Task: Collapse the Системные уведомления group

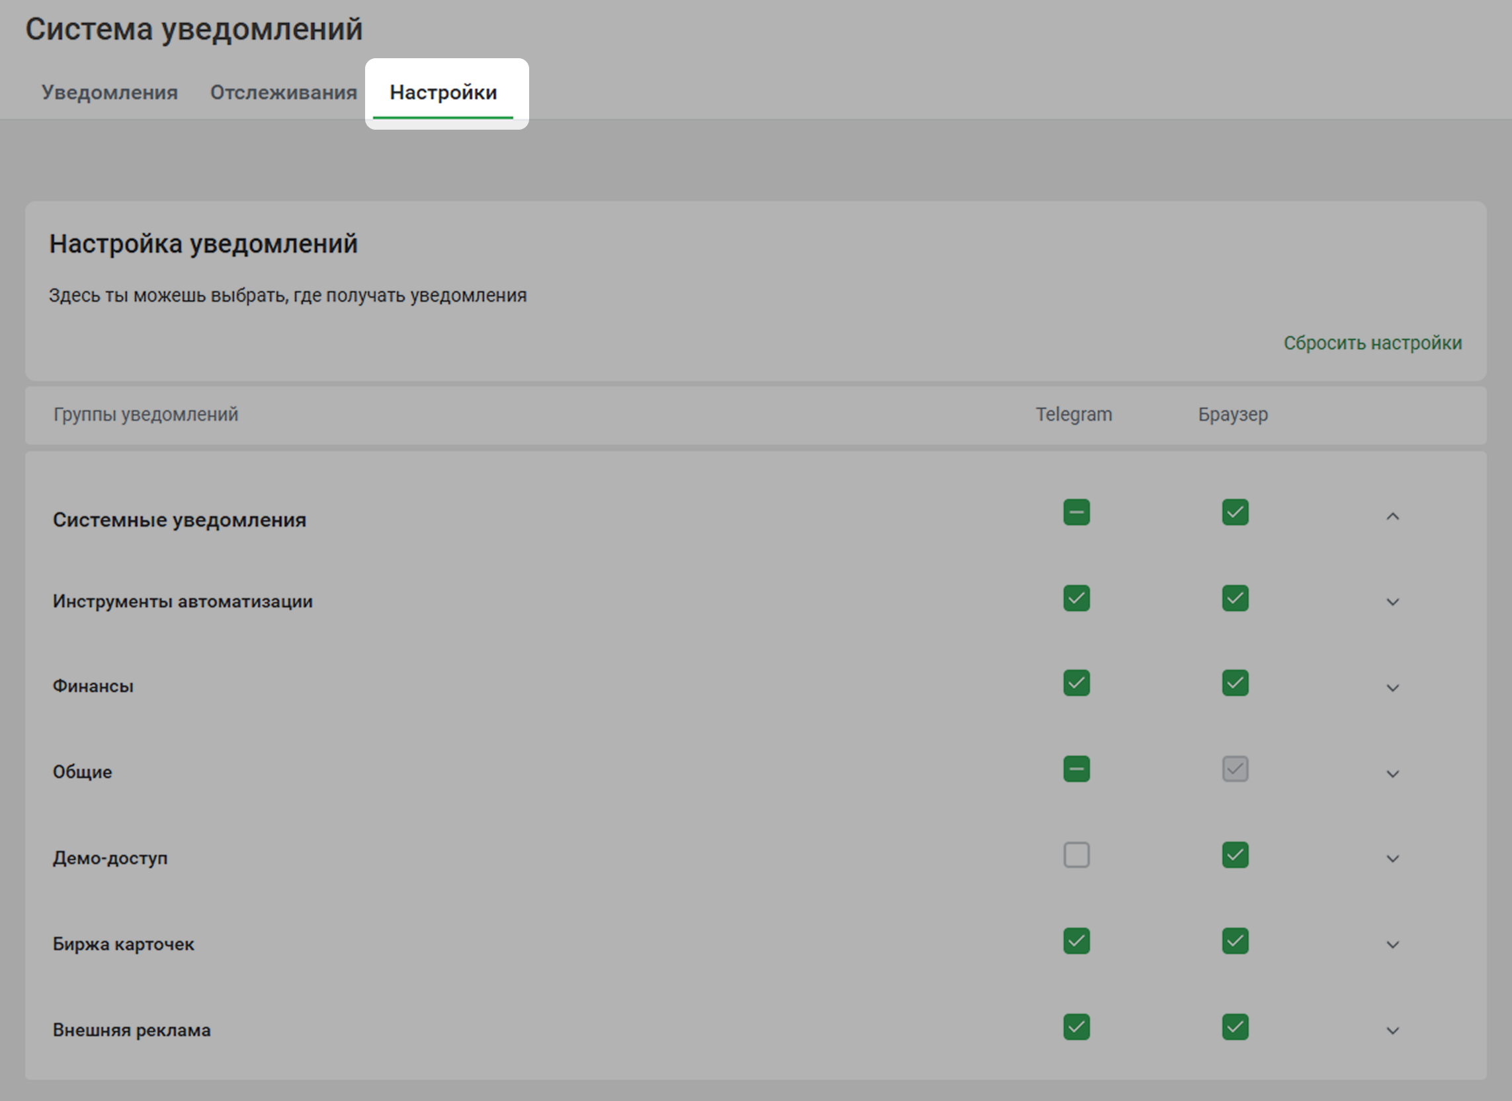Action: tap(1392, 517)
